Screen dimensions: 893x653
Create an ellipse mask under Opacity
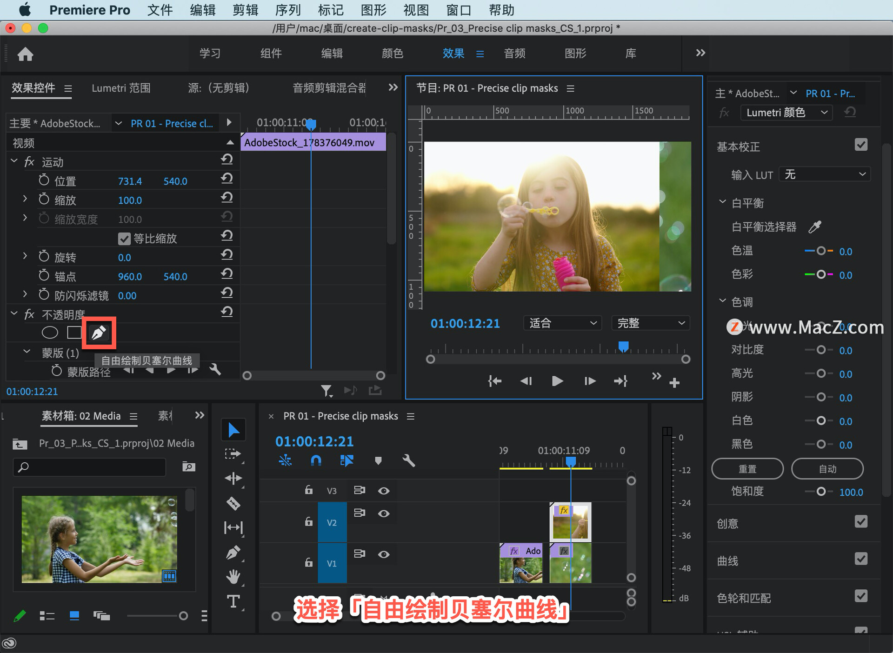coord(50,333)
